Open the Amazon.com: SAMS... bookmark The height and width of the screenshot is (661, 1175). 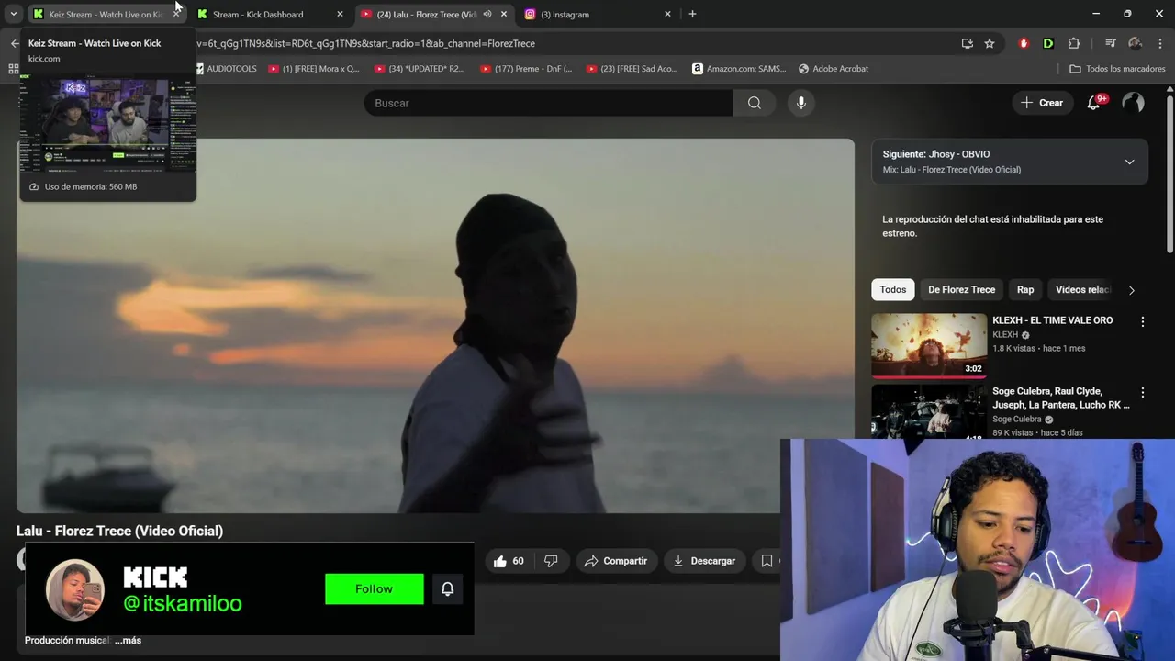(739, 69)
